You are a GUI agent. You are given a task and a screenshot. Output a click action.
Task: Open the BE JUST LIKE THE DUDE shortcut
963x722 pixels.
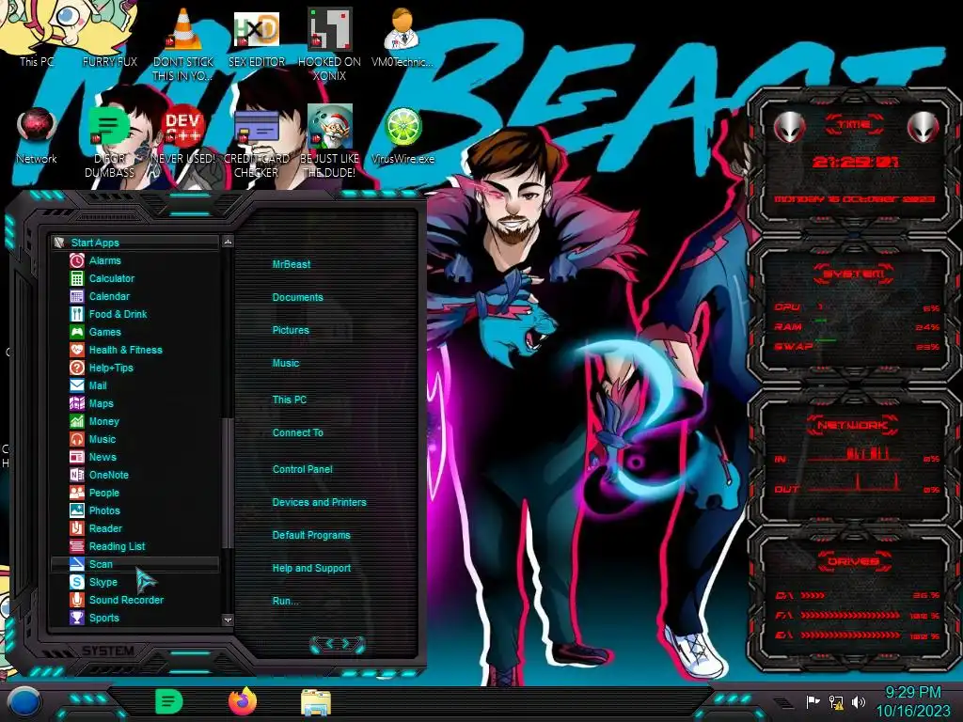330,141
